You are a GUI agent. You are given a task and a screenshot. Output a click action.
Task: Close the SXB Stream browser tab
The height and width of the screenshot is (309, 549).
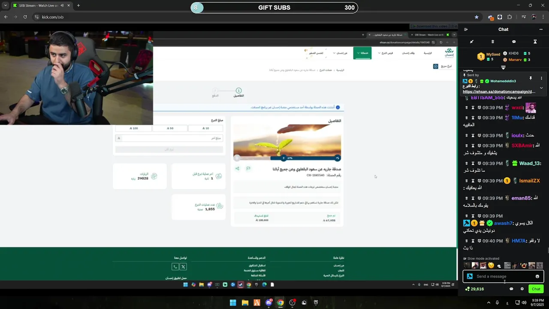coord(69,6)
